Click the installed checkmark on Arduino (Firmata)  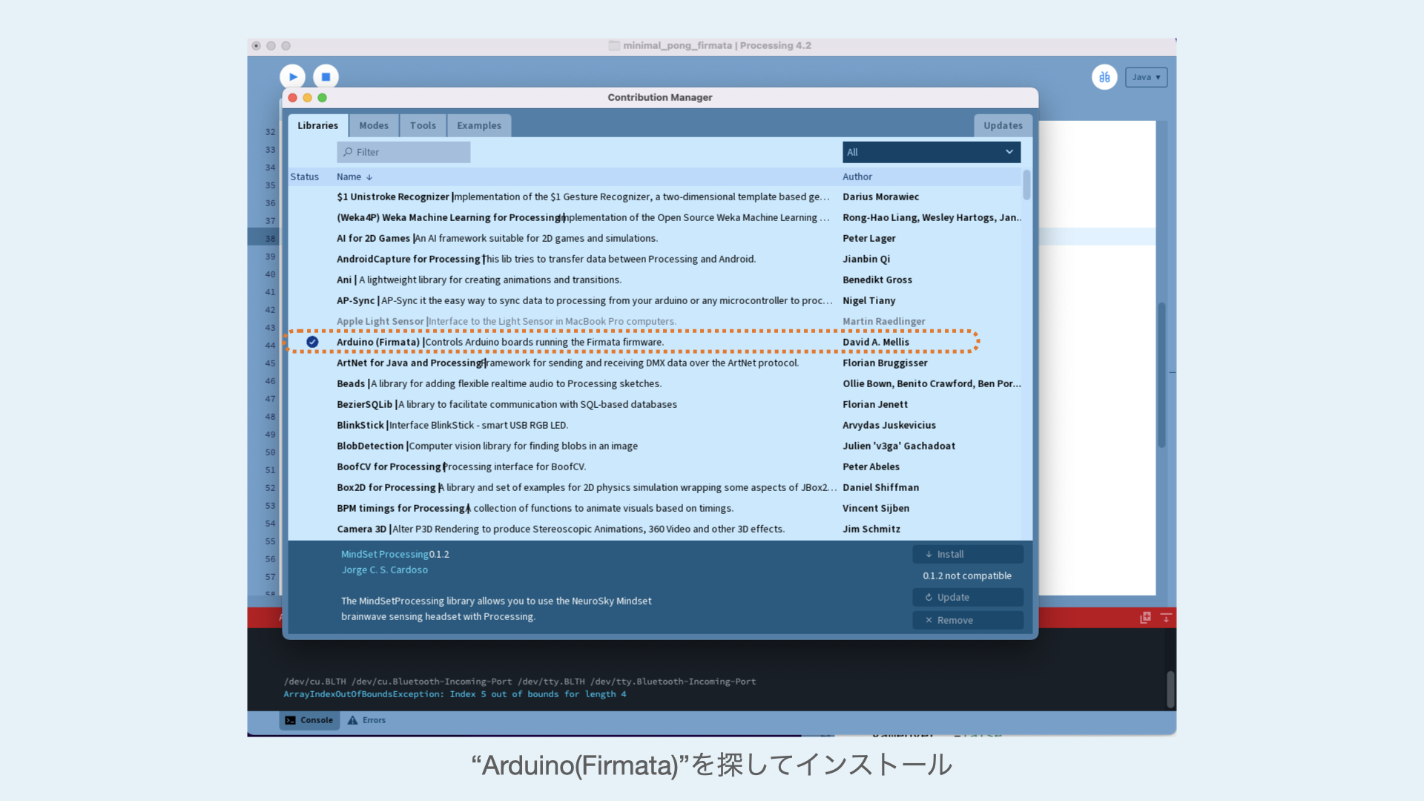(312, 342)
